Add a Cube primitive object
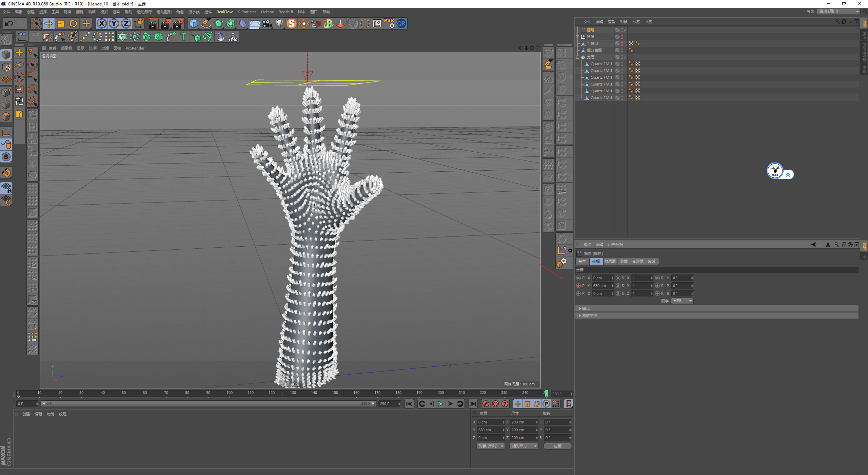The height and width of the screenshot is (475, 868). [194, 23]
